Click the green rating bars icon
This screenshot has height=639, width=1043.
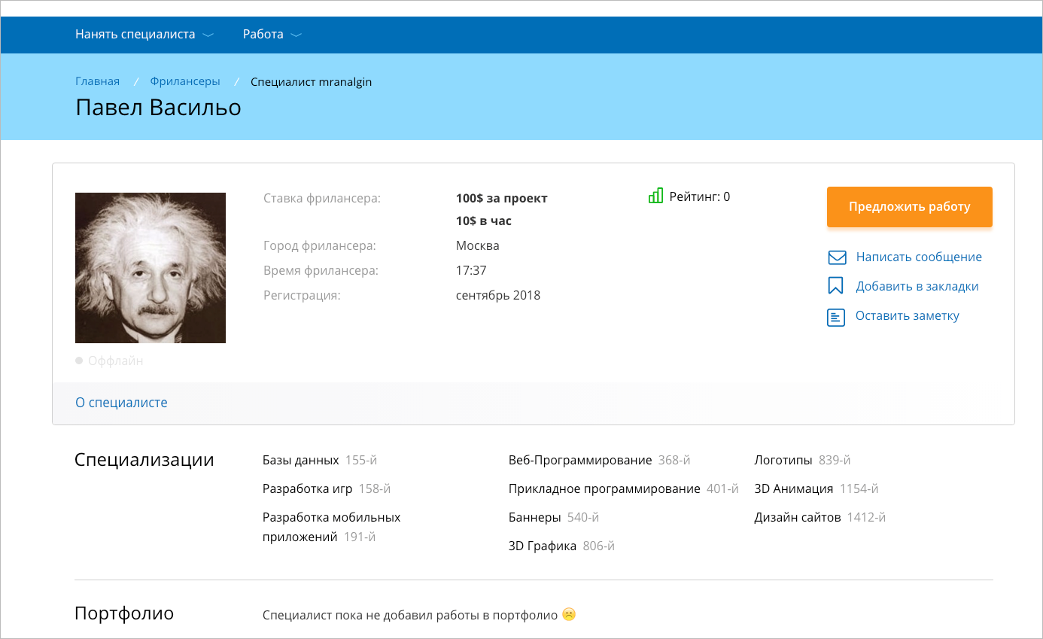click(655, 196)
